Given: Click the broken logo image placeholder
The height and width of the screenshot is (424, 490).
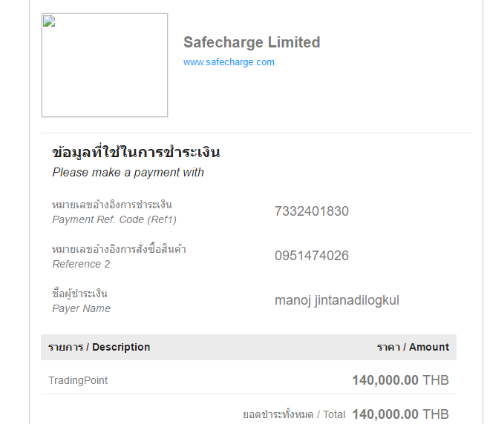Looking at the screenshot, I should (104, 65).
